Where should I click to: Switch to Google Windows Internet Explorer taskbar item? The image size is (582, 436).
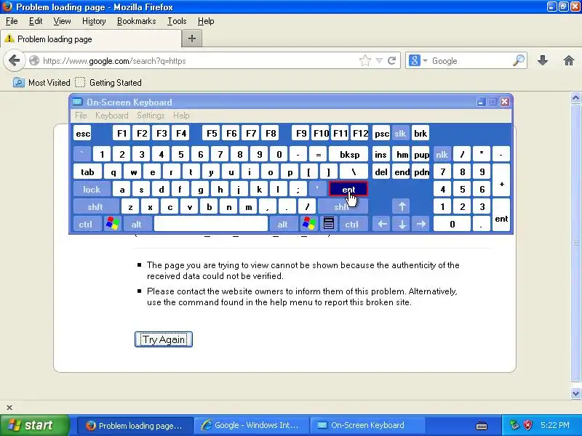click(x=252, y=425)
